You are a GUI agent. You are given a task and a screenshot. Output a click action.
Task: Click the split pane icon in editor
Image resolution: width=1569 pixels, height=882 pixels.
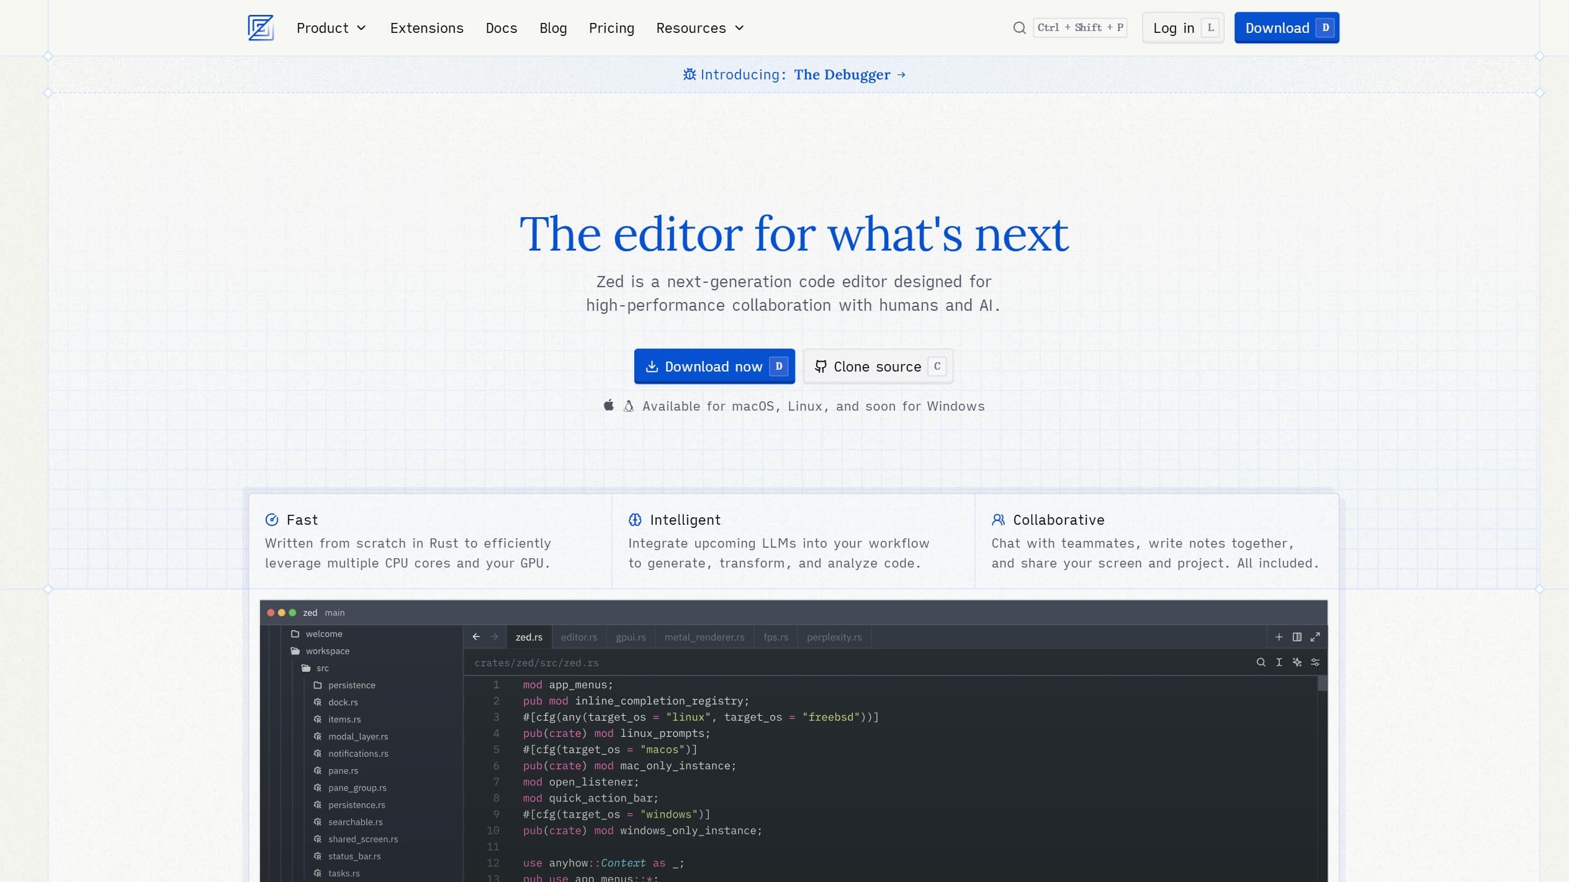[1297, 637]
